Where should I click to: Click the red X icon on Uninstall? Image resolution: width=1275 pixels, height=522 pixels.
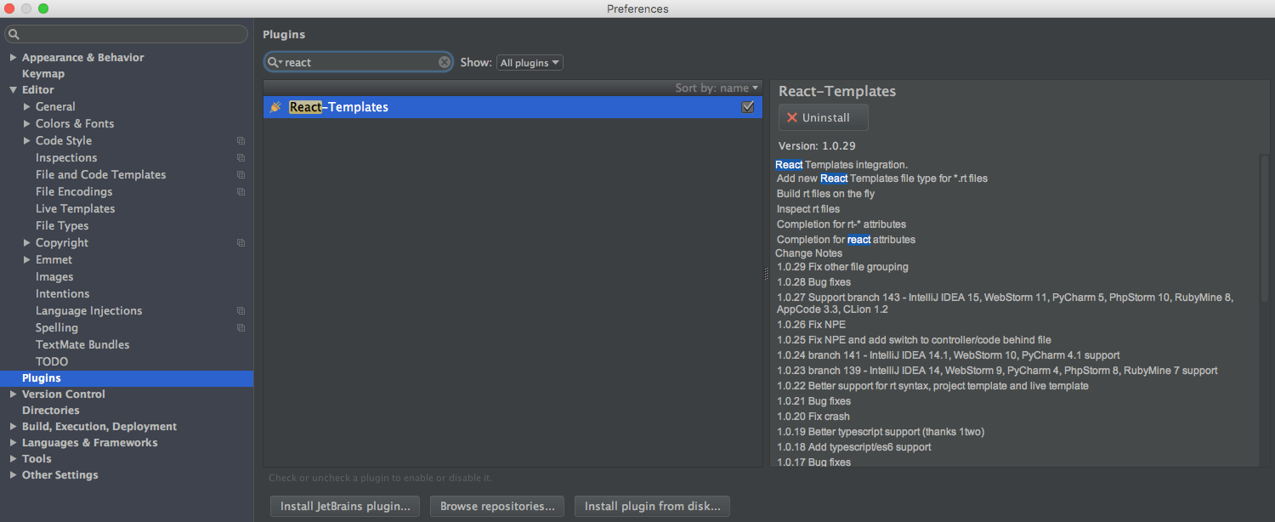(792, 118)
